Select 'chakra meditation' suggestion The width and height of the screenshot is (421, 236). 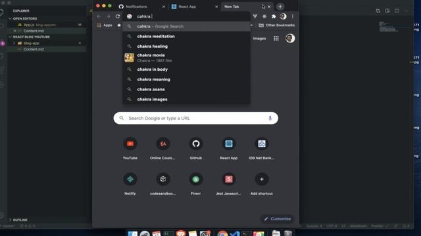[186, 37]
